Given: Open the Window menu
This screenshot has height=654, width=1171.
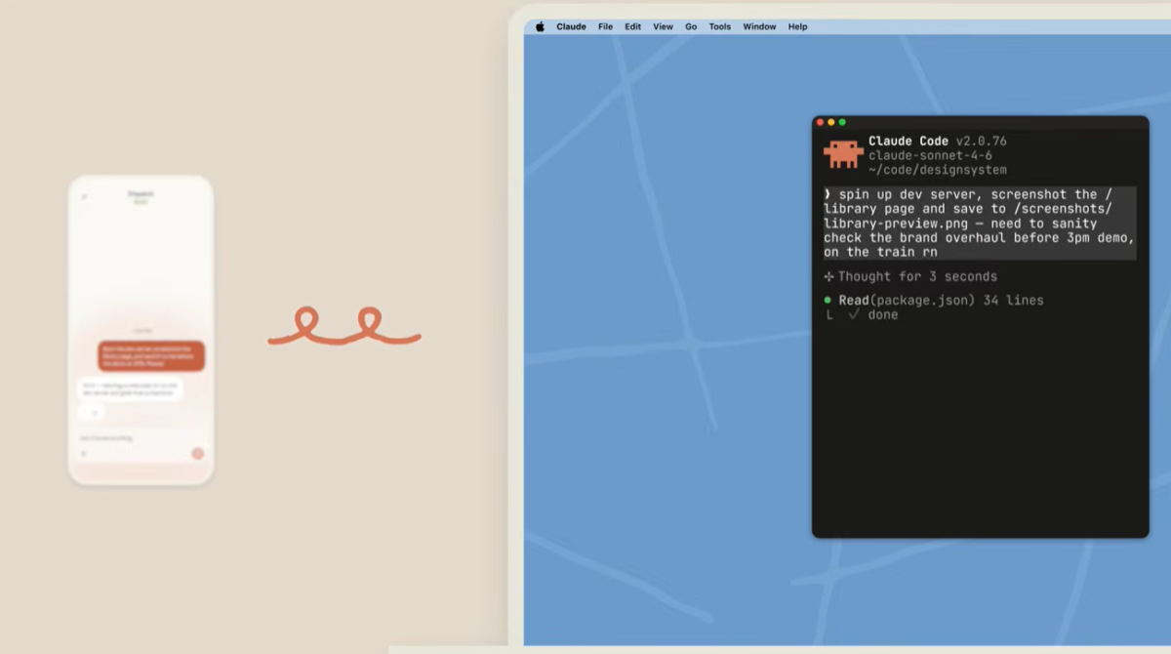Looking at the screenshot, I should (759, 26).
